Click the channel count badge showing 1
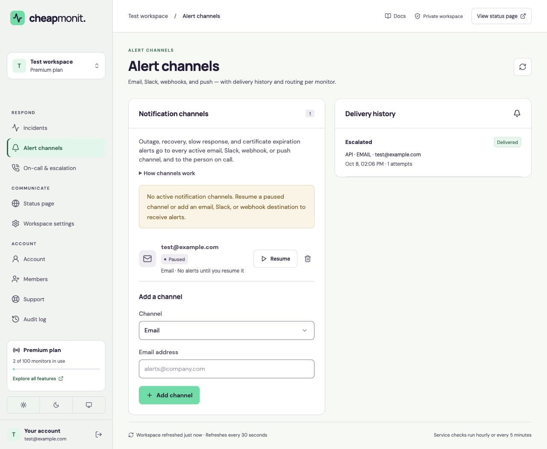 coord(310,114)
